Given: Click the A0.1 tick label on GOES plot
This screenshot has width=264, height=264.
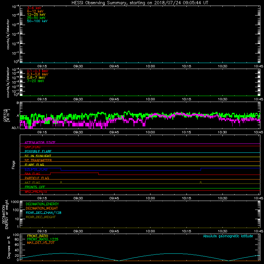Looking at the screenshot, I should (15, 128).
